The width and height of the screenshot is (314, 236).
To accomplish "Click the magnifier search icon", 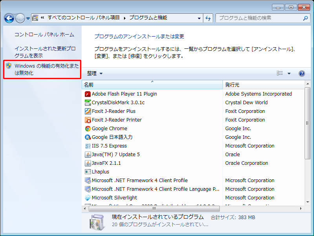I will 305,18.
